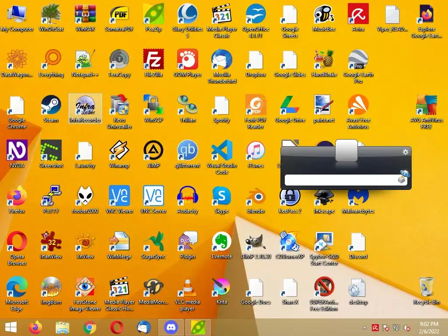
Task: Select the PeaZip desktop icon
Action: click(x=154, y=17)
